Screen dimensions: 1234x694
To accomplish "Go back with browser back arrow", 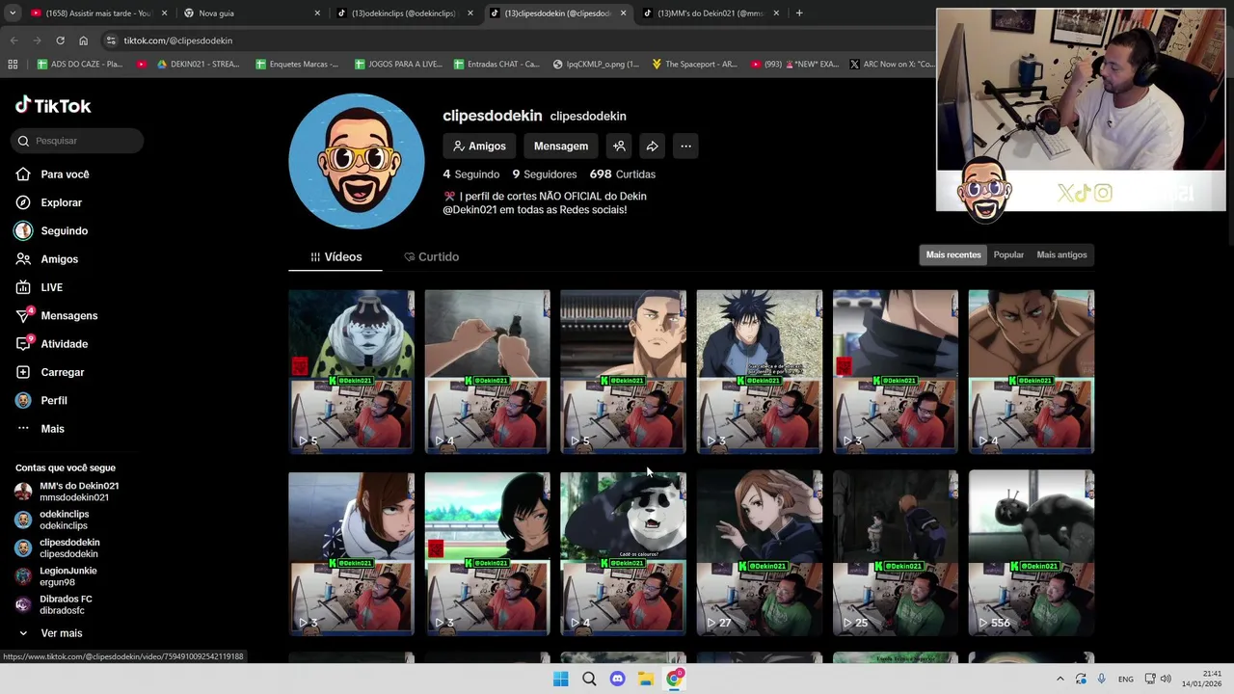I will pos(13,40).
